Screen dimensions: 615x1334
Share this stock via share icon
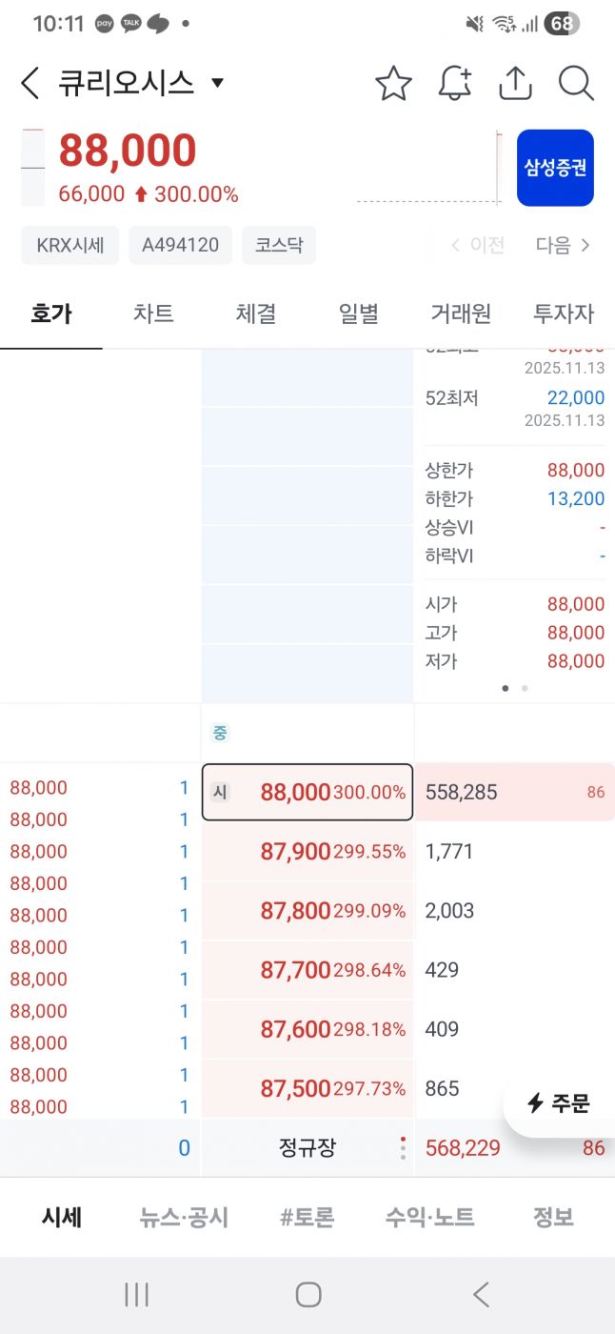[515, 84]
